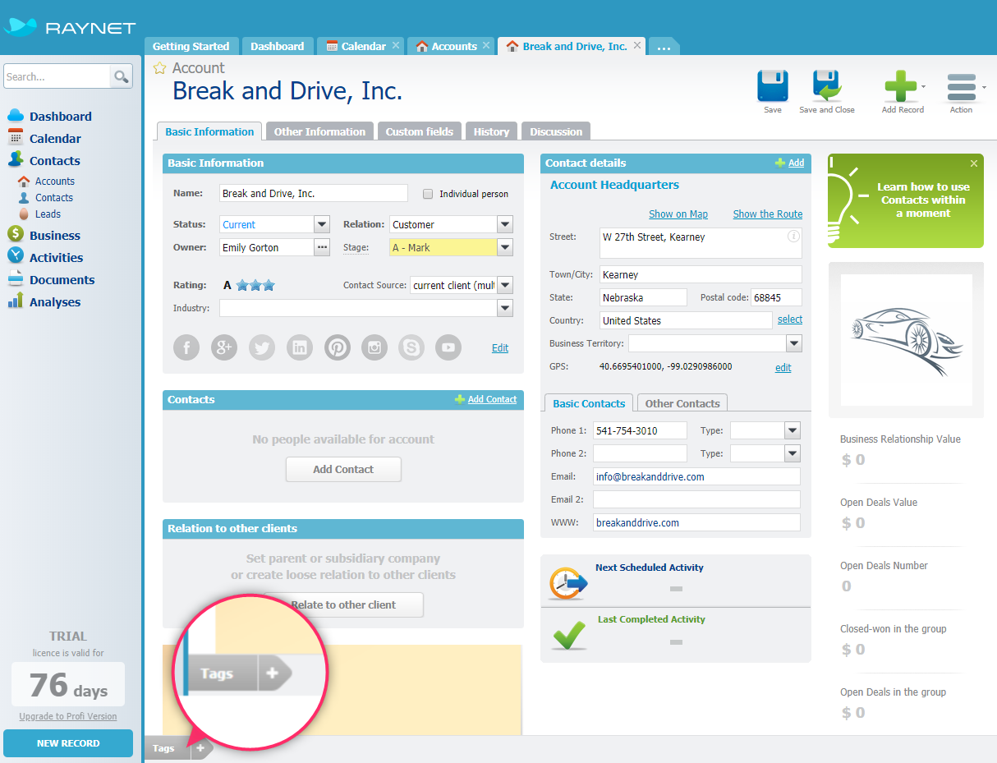Expand the Industry dropdown
The width and height of the screenshot is (997, 763).
[x=505, y=308]
